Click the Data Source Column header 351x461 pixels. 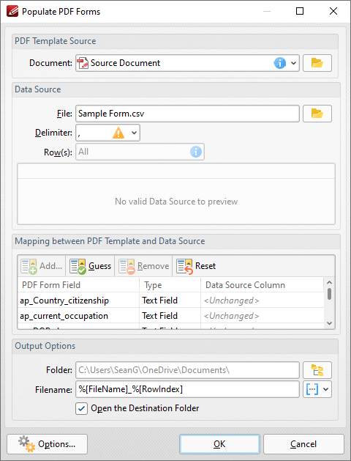click(262, 285)
